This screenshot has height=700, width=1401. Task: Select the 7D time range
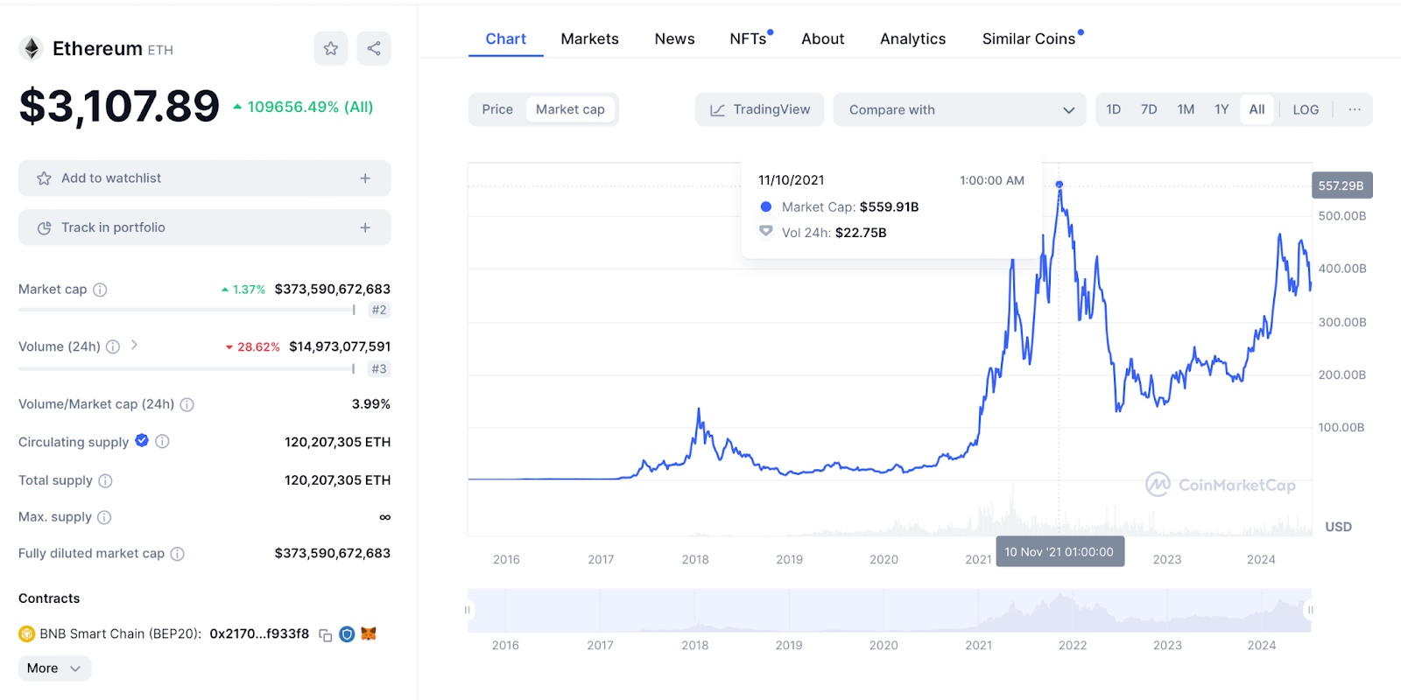click(1149, 109)
